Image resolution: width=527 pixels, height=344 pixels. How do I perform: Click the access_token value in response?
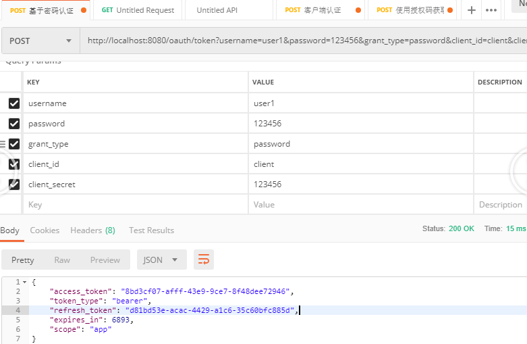(205, 291)
